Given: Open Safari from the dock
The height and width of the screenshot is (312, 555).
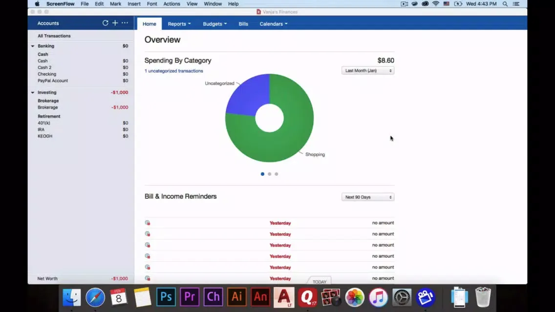Looking at the screenshot, I should [x=95, y=297].
